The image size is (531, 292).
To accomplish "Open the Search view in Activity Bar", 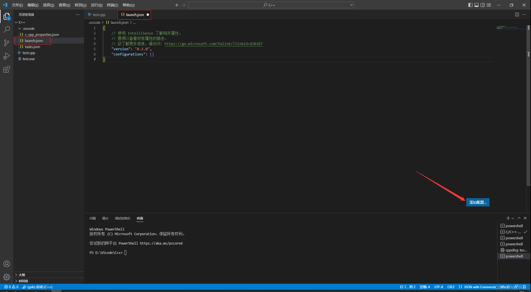I will click(x=7, y=29).
